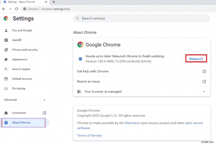Click the Appearance palette icon
The width and height of the screenshot is (216, 144).
(x=6, y=59)
